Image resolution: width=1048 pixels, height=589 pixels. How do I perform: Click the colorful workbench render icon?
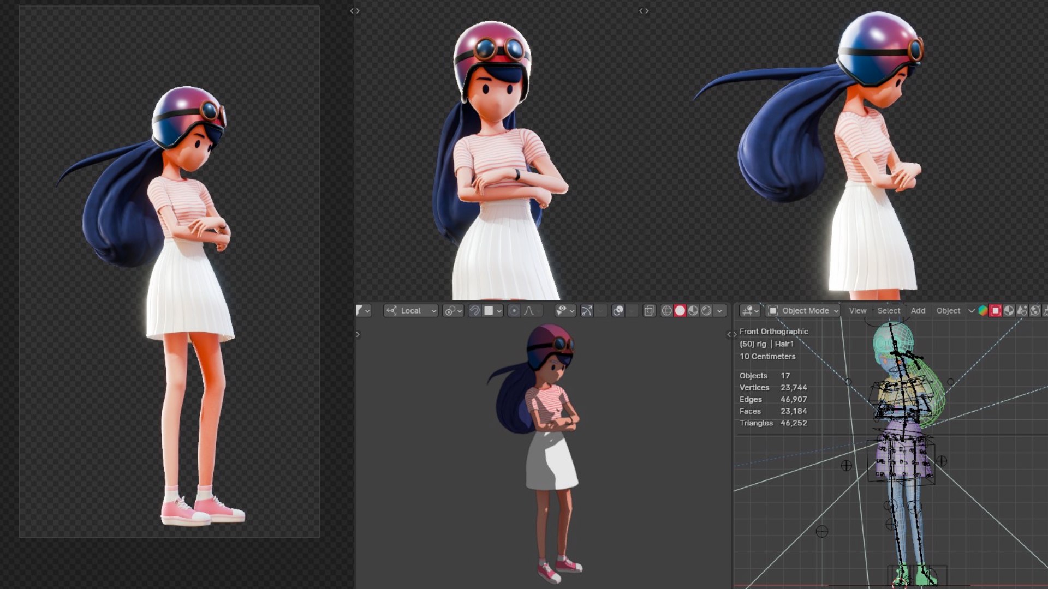[x=982, y=311]
